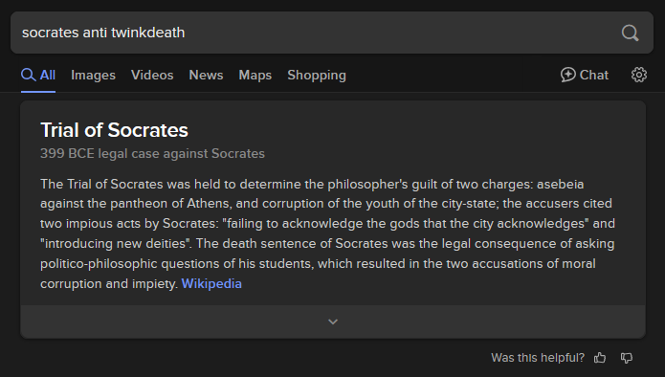Give thumbs down feedback
Image resolution: width=665 pixels, height=377 pixels.
[627, 358]
